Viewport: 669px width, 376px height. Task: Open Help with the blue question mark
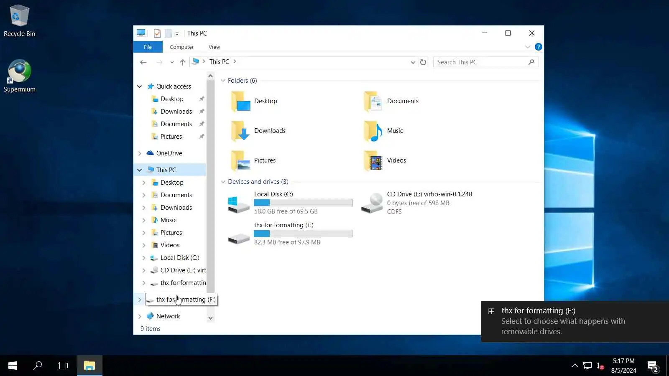pos(539,47)
